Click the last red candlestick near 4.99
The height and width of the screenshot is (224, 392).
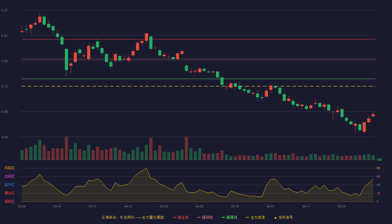pyautogui.click(x=373, y=115)
